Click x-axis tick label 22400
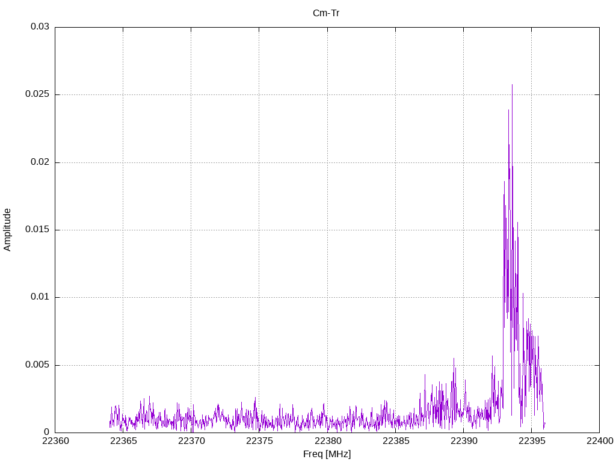 [x=600, y=441]
